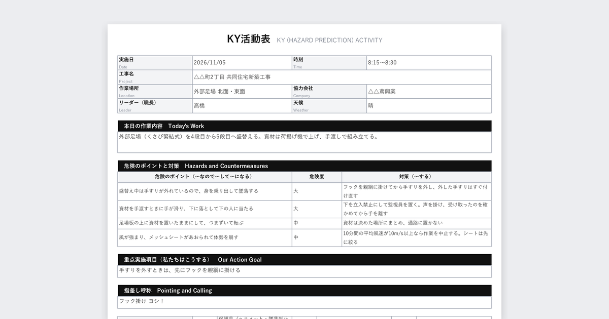The image size is (609, 319).
Task: Click the 実施日 label cell
Action: pyautogui.click(x=155, y=63)
